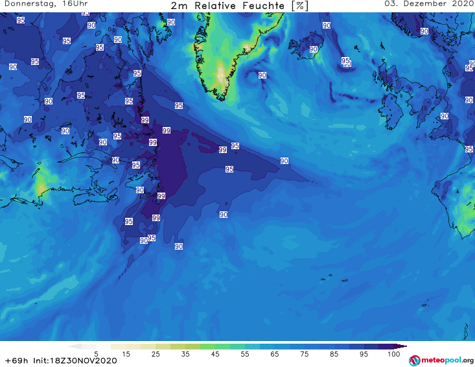Viewport: 475px width, 367px height.
Task: Click the "03. Dezember 2020" date label
Action: pos(429,4)
